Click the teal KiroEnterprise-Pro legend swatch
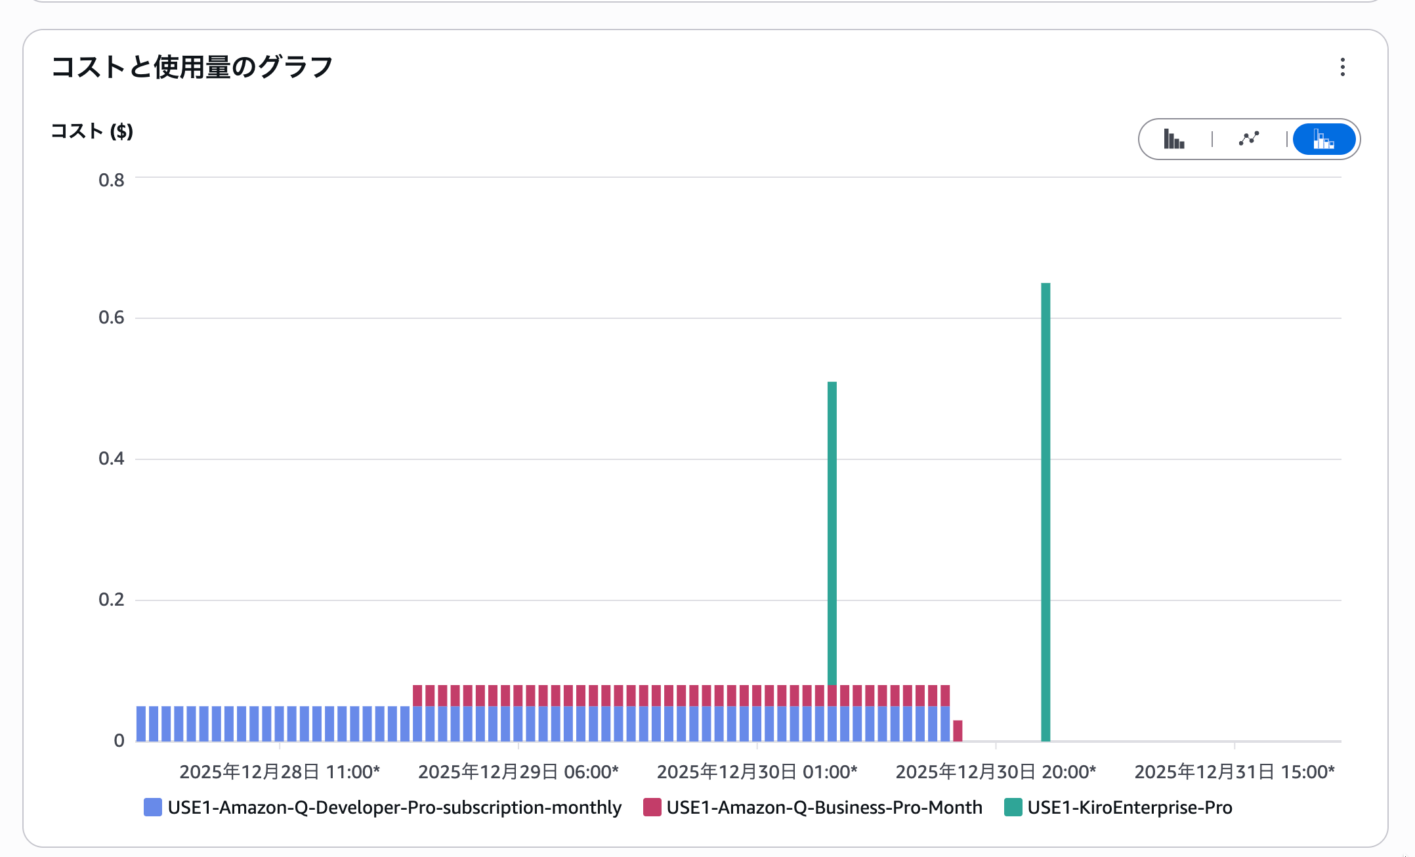Image resolution: width=1415 pixels, height=857 pixels. 1013,807
